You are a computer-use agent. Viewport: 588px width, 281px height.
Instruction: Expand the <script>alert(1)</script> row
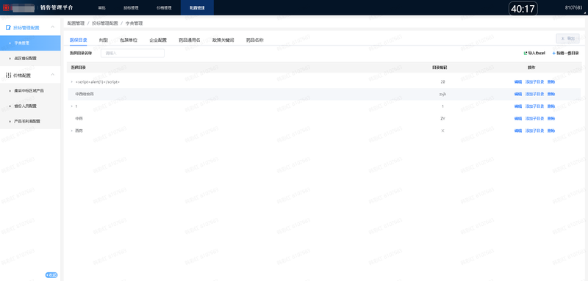(x=71, y=81)
